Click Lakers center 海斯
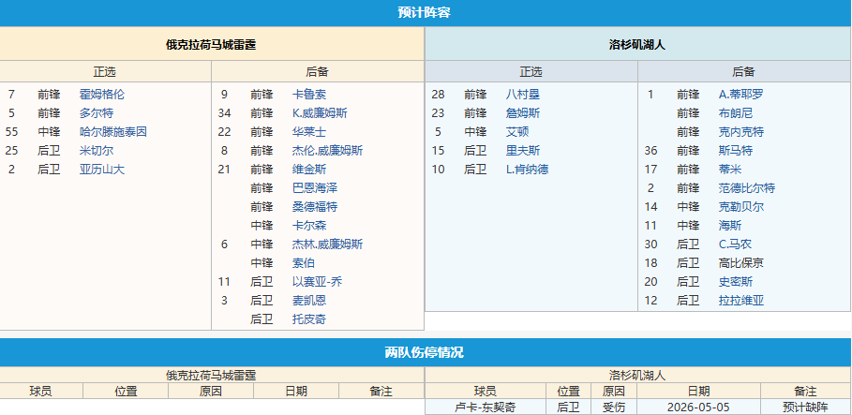This screenshot has height=415, width=852. [730, 226]
